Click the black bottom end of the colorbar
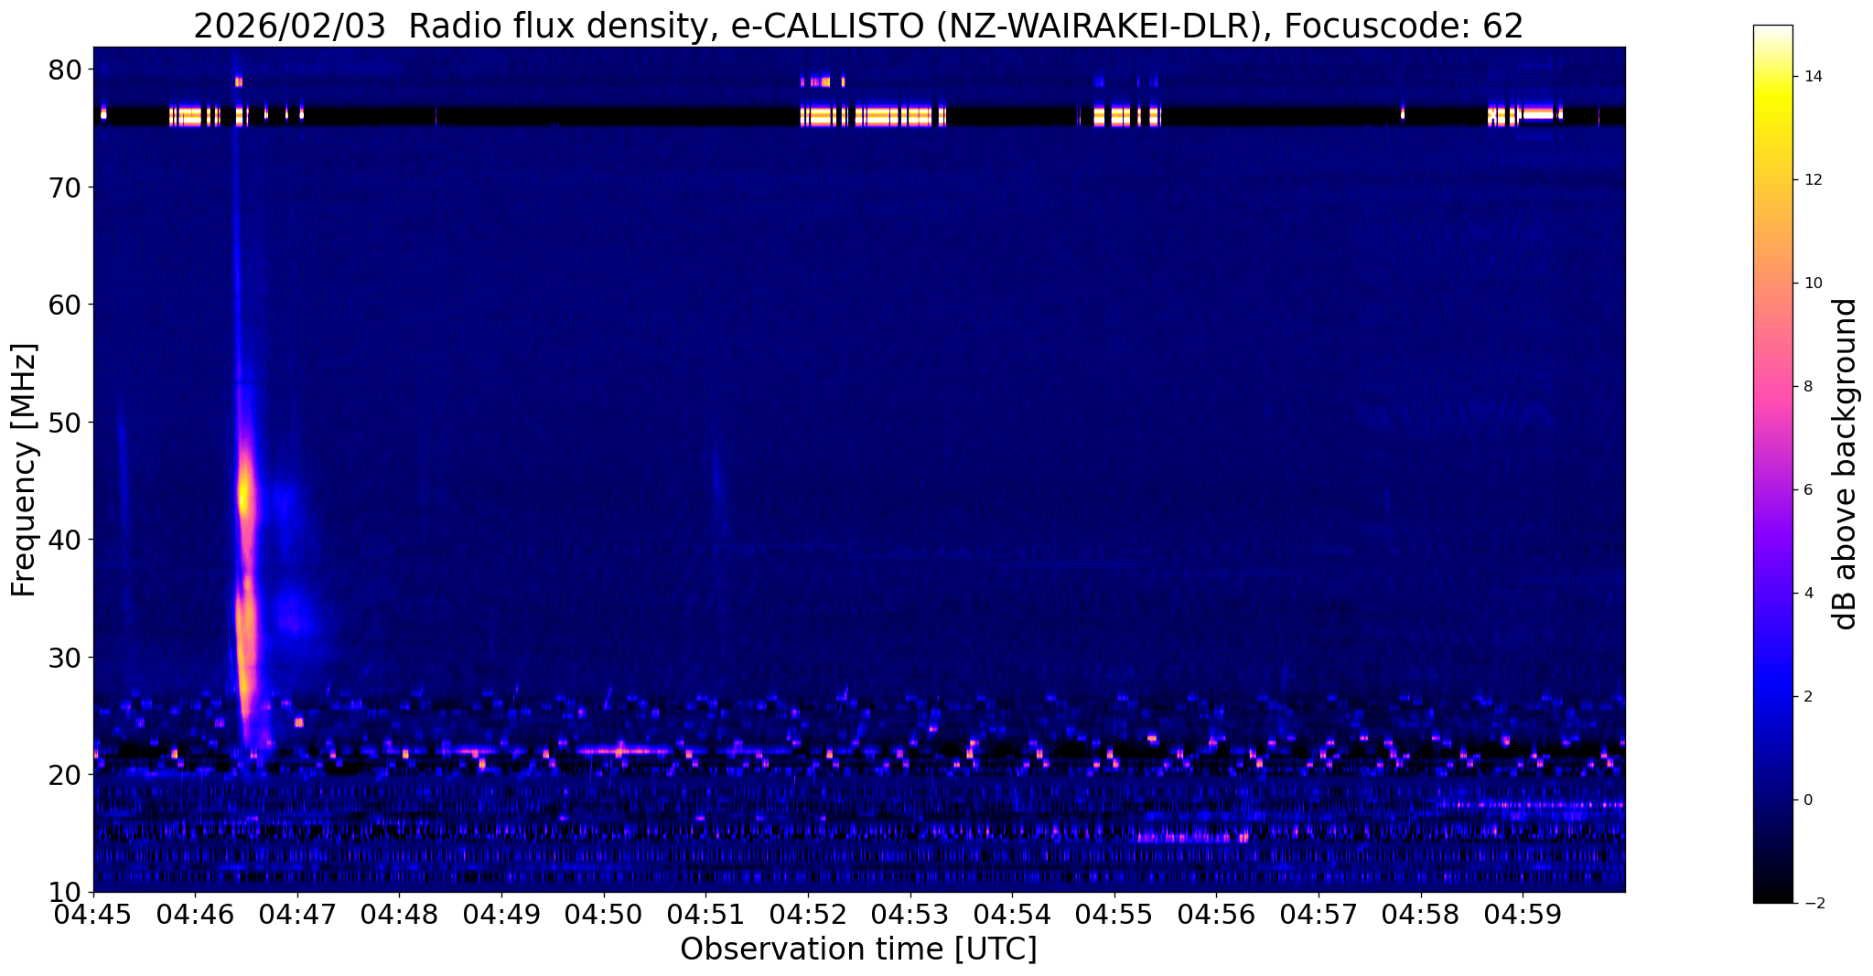 (1772, 896)
